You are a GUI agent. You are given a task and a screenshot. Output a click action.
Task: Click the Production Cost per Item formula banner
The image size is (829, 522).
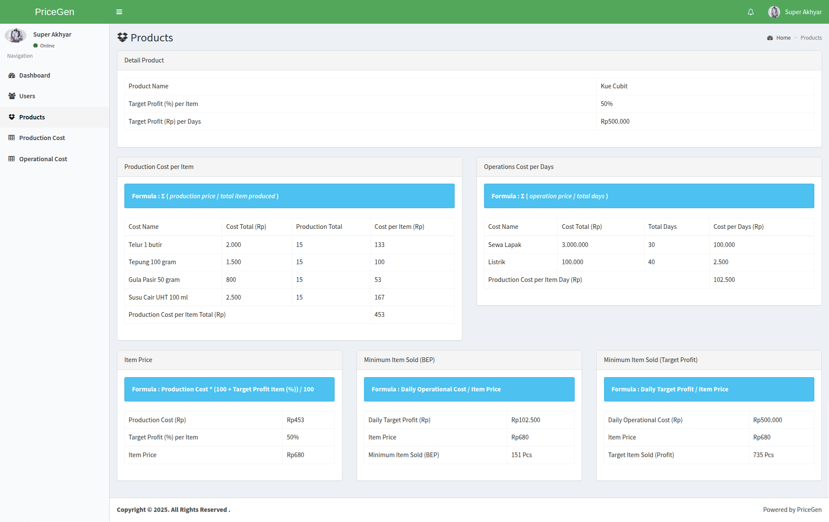pos(289,196)
